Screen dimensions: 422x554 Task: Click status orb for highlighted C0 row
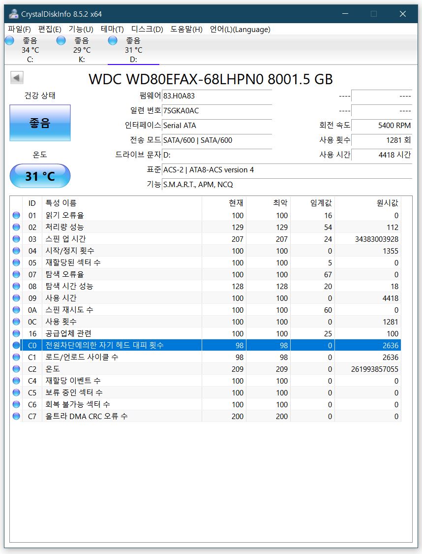point(16,345)
